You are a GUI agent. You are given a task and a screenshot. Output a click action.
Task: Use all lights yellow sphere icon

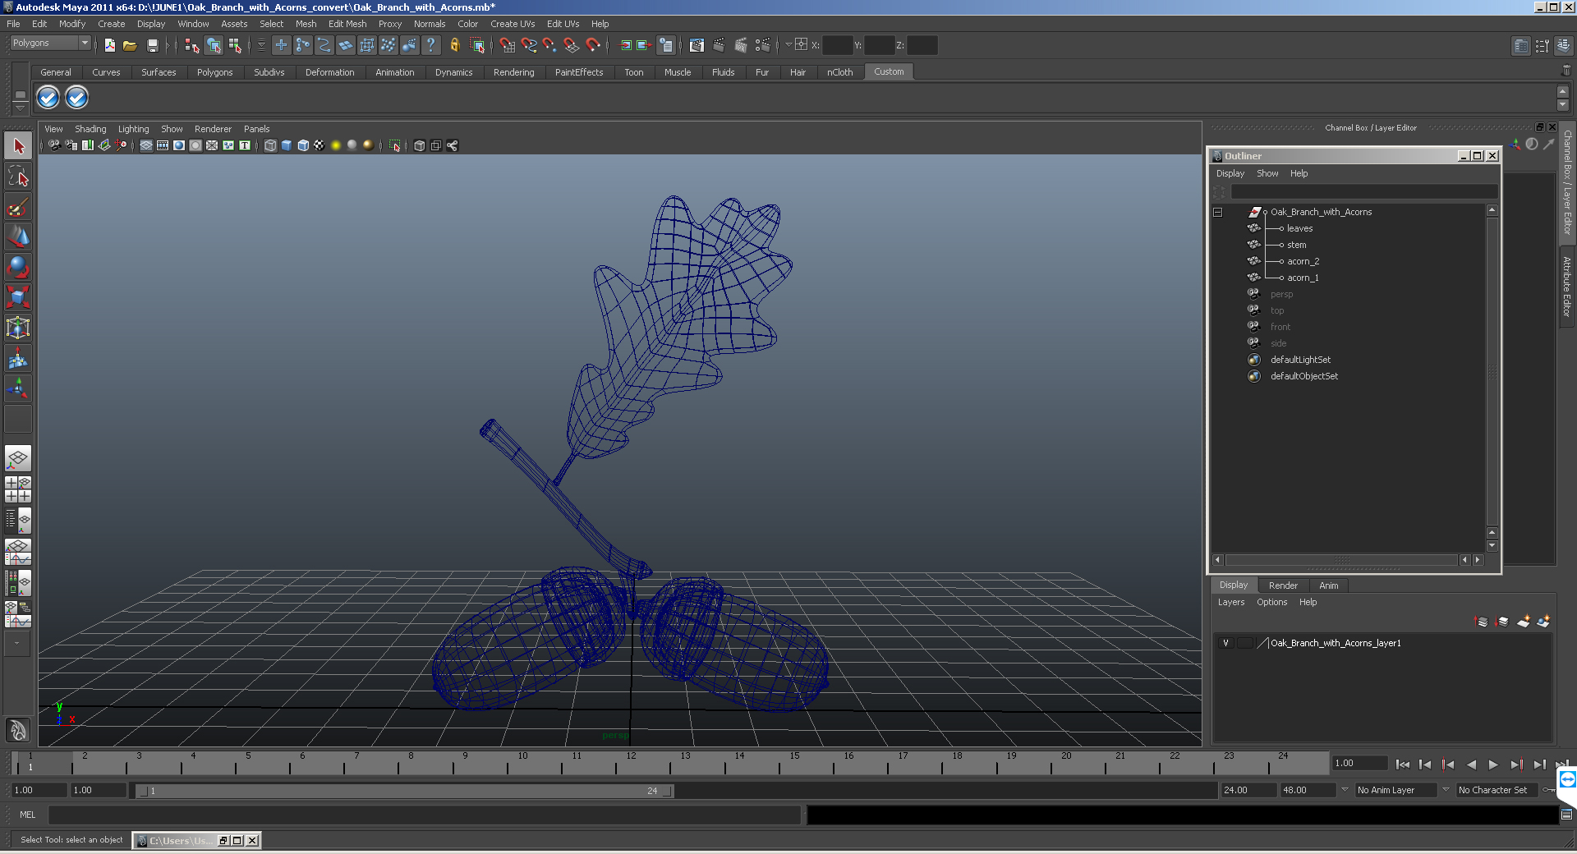(x=336, y=145)
